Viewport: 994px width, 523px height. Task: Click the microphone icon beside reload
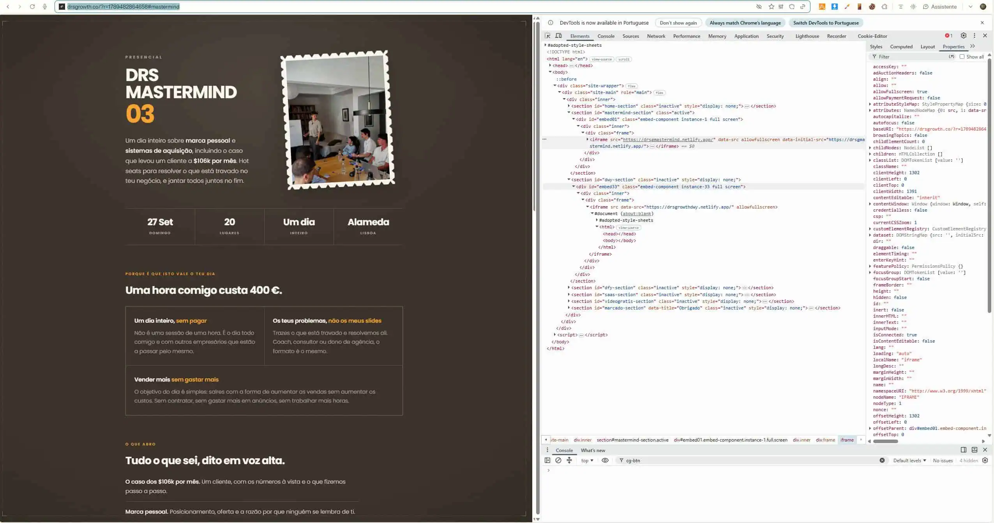[45, 7]
